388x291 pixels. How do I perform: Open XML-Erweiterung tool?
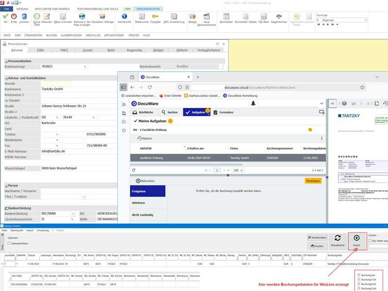click(x=174, y=16)
